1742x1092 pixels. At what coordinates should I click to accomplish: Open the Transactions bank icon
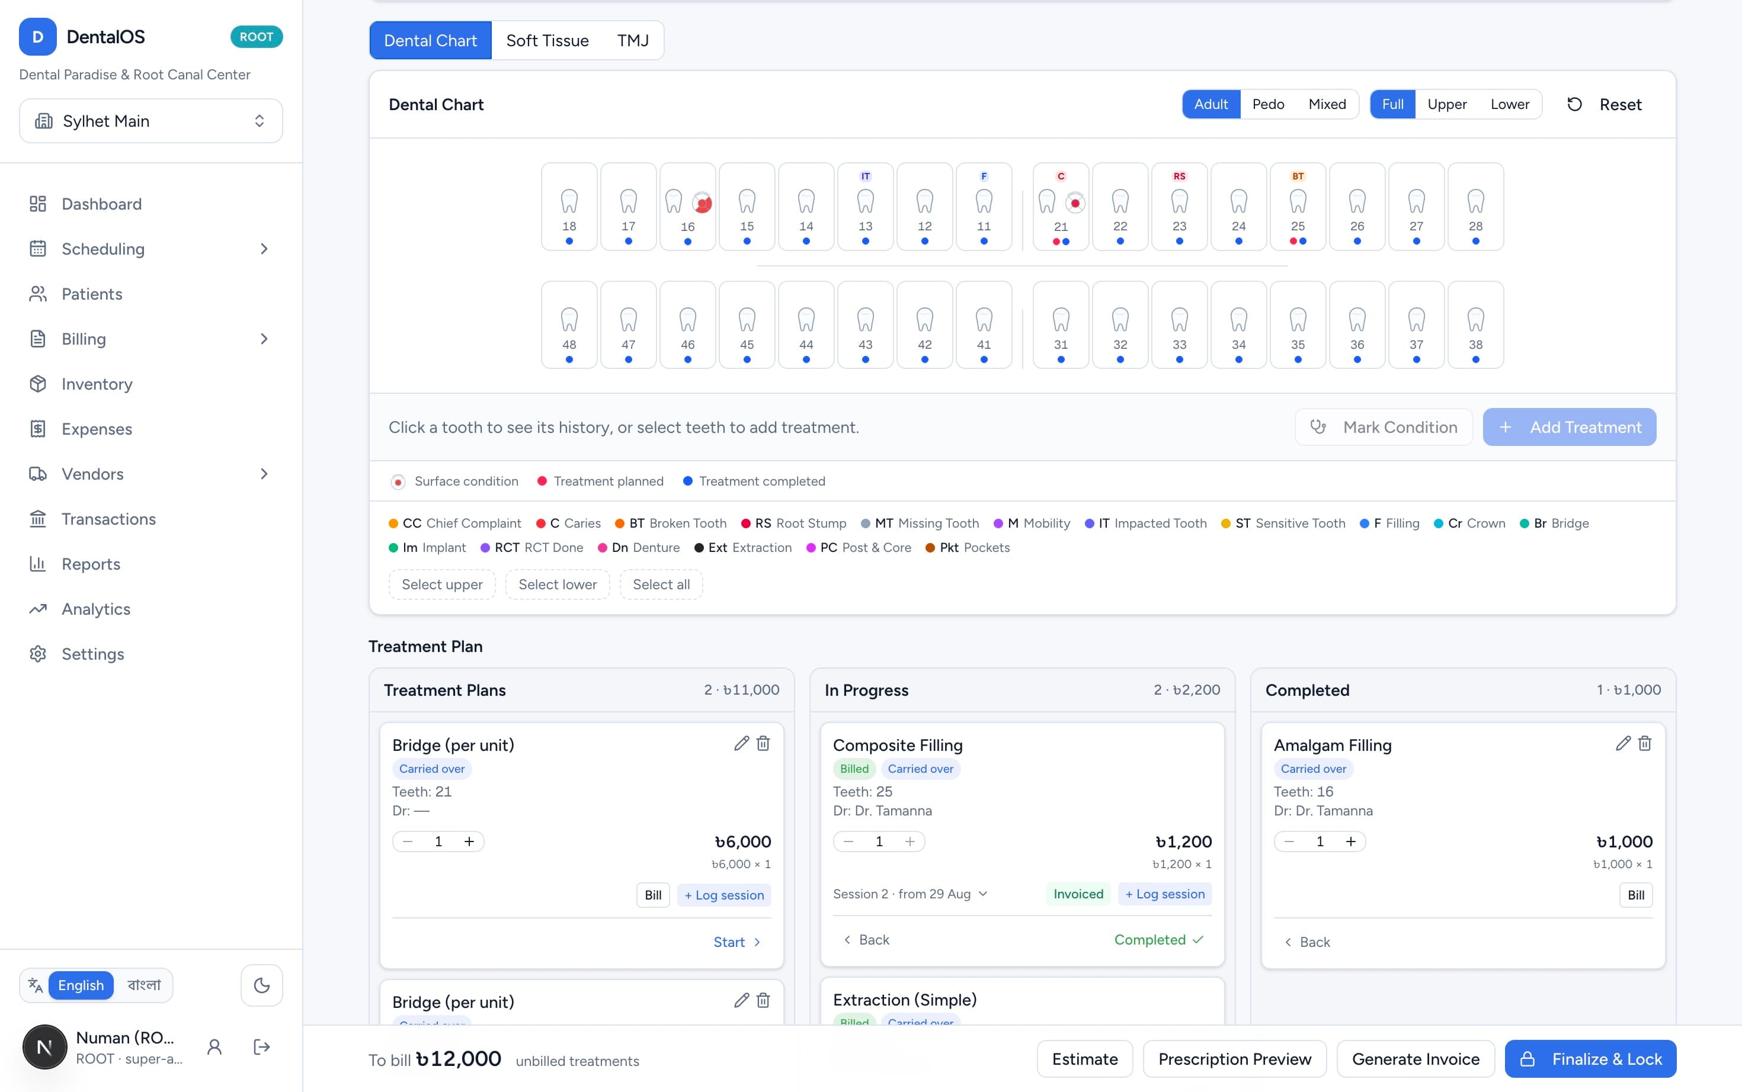point(37,519)
